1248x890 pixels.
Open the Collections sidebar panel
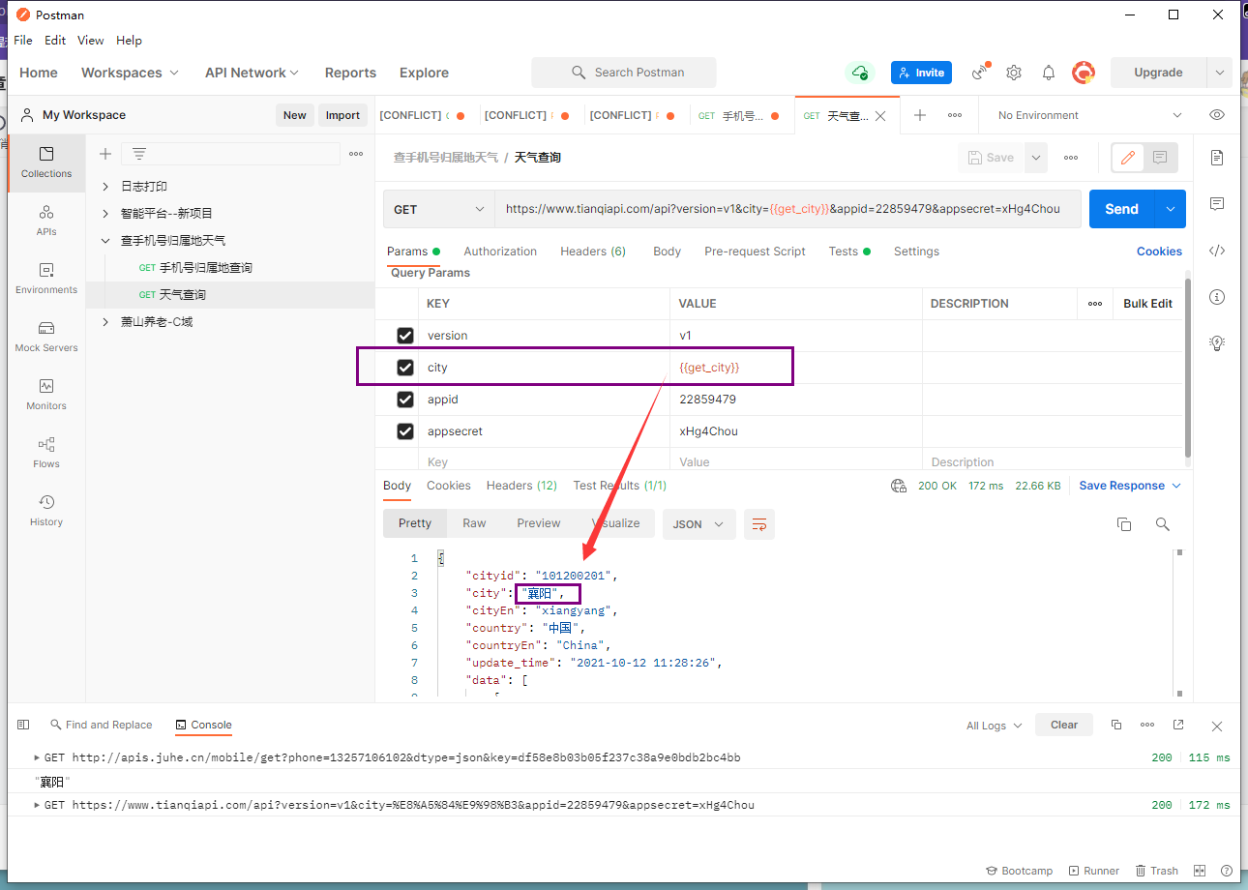point(46,162)
